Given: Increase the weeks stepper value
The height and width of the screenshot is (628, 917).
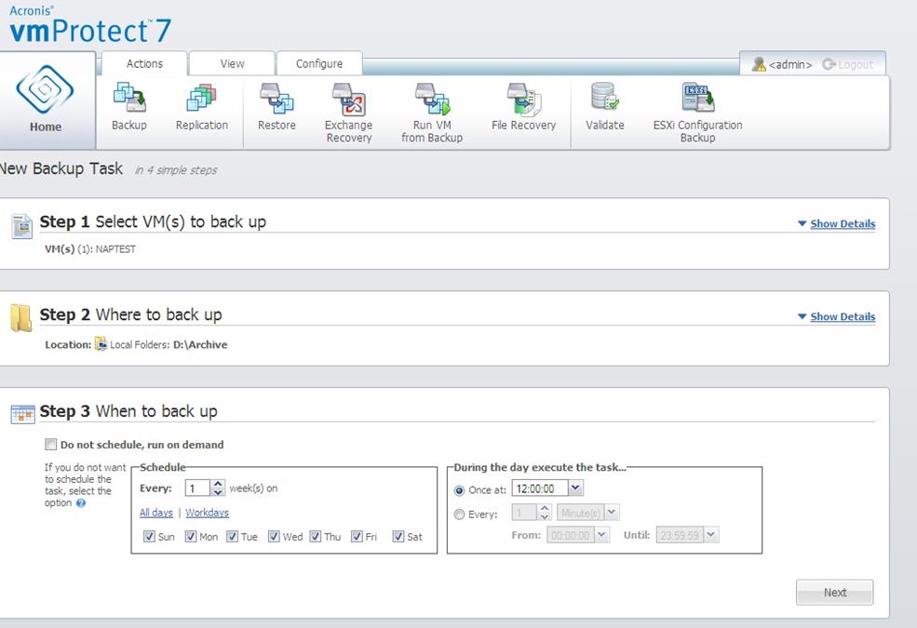Looking at the screenshot, I should tap(218, 484).
